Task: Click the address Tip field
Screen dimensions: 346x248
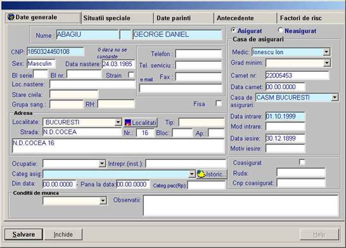Action: click(x=202, y=122)
